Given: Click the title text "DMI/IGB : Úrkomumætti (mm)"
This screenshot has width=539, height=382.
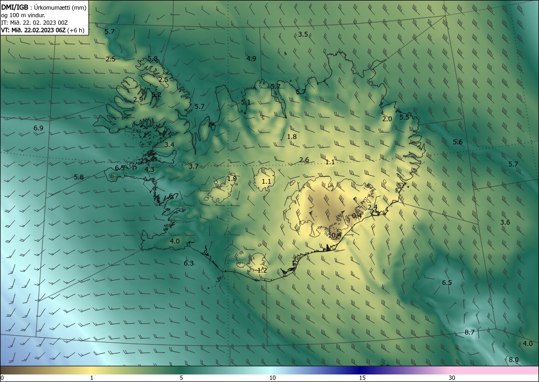Looking at the screenshot, I should coord(44,7).
